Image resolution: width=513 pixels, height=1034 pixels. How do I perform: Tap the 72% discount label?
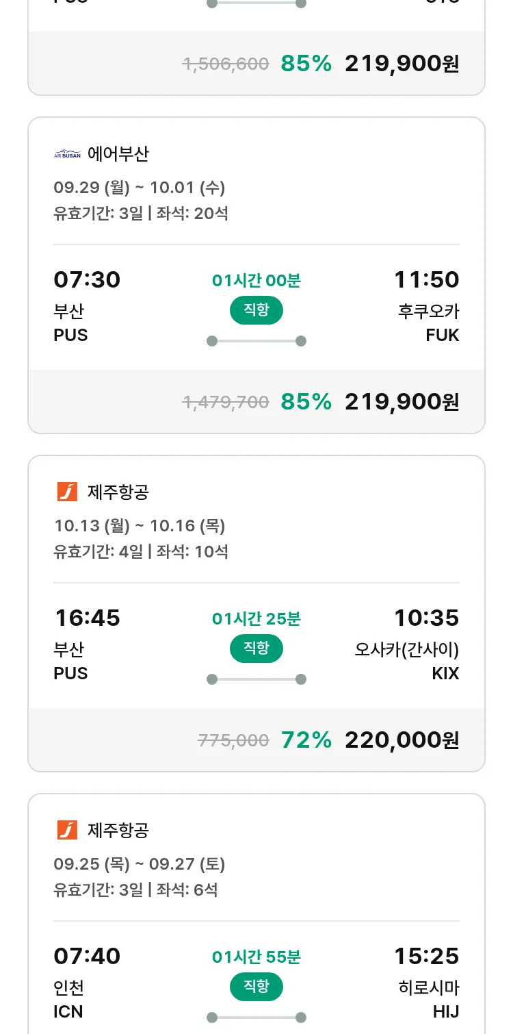coord(306,740)
